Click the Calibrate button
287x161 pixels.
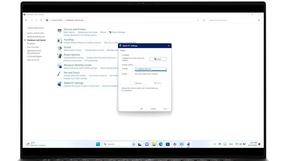pyautogui.click(x=138, y=83)
